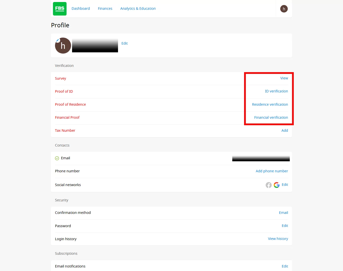Open the Finances menu item
Screen dimensions: 343x271
pos(105,9)
